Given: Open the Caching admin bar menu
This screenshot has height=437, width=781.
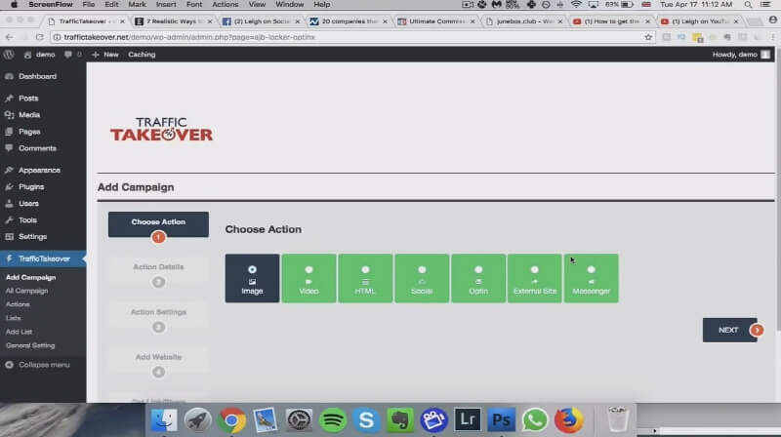Looking at the screenshot, I should 142,55.
